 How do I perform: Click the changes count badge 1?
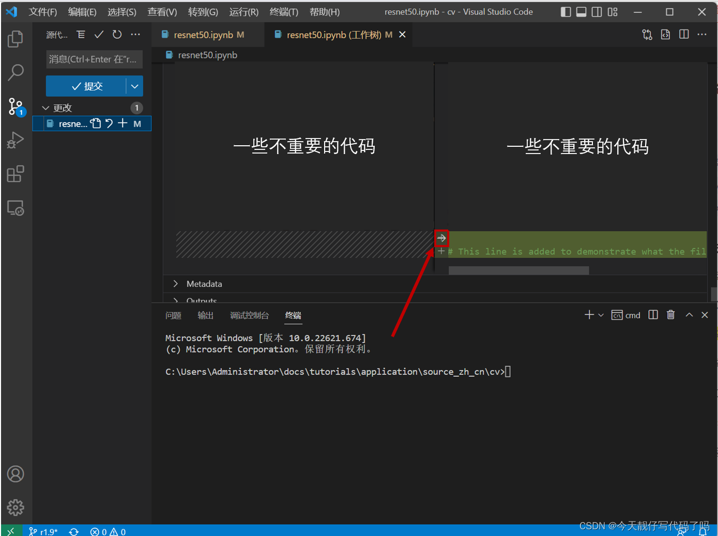136,108
